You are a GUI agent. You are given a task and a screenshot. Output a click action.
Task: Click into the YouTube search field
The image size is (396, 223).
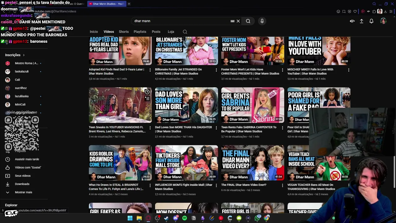181,21
